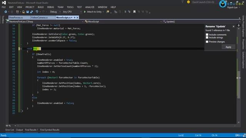Click the highlighted Update method name

point(37,49)
